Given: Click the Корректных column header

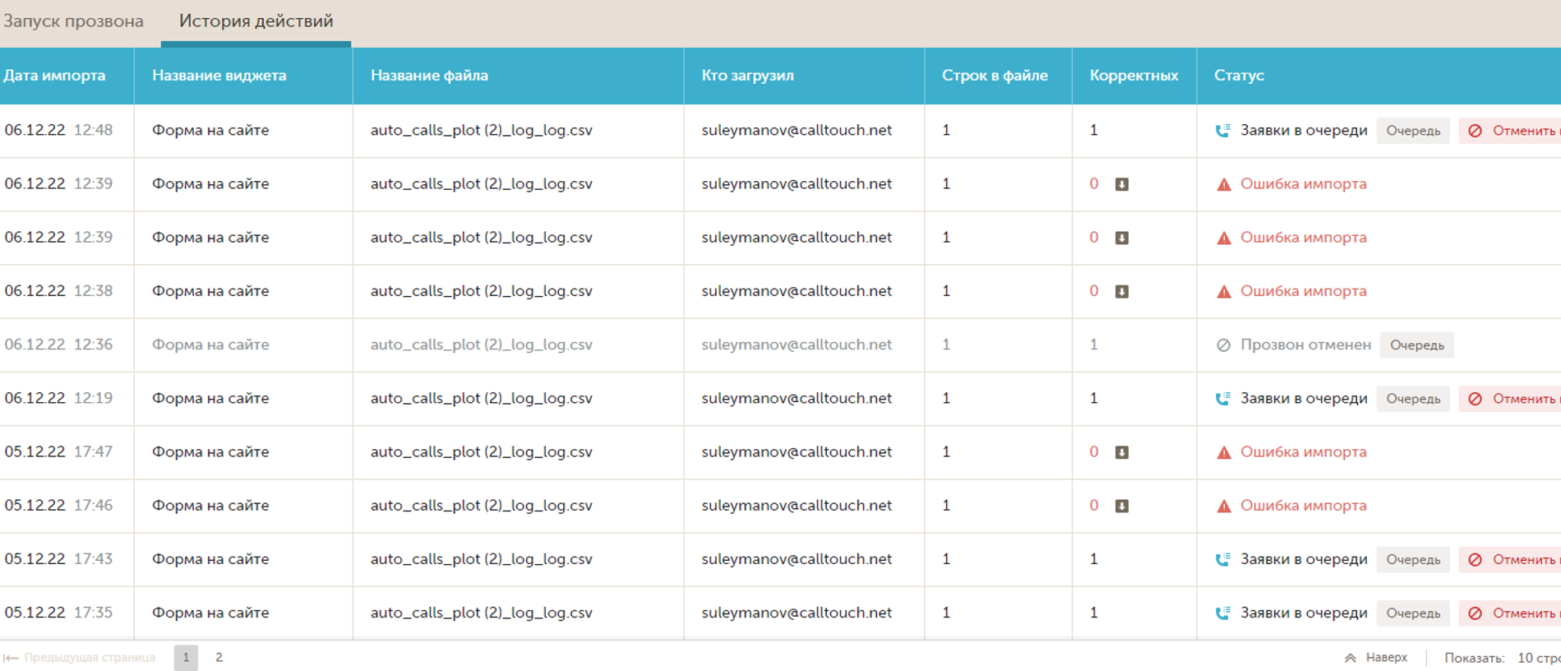Looking at the screenshot, I should click(1134, 76).
